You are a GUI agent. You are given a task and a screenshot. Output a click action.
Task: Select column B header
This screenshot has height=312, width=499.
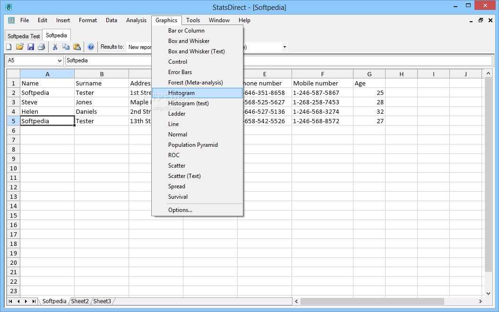102,74
